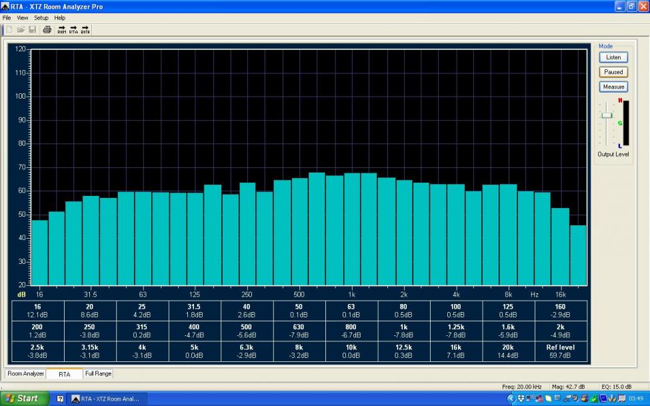Click the Room Analyzer arrow toolbar icon
Image resolution: width=650 pixels, height=406 pixels.
pyautogui.click(x=62, y=30)
